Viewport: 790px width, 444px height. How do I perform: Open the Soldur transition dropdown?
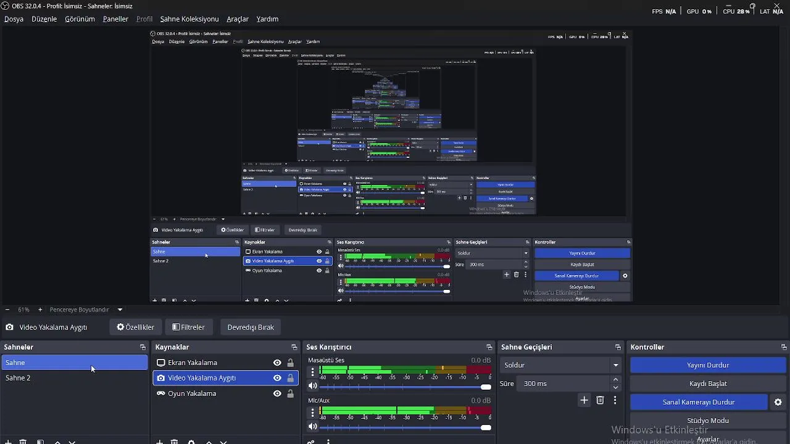click(560, 365)
